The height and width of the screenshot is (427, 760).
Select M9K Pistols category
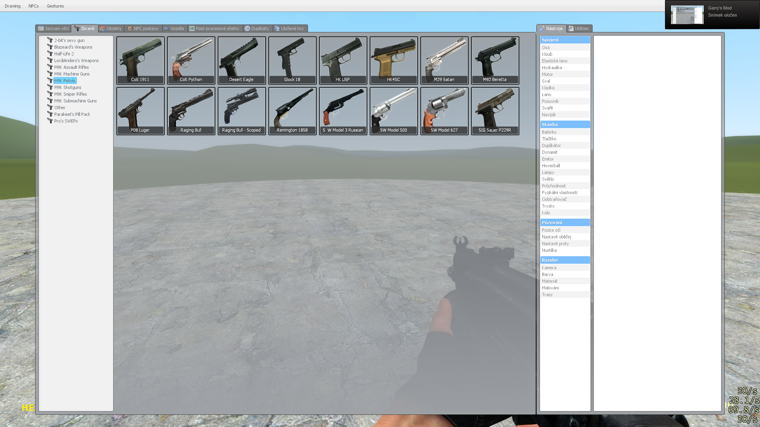(x=65, y=81)
